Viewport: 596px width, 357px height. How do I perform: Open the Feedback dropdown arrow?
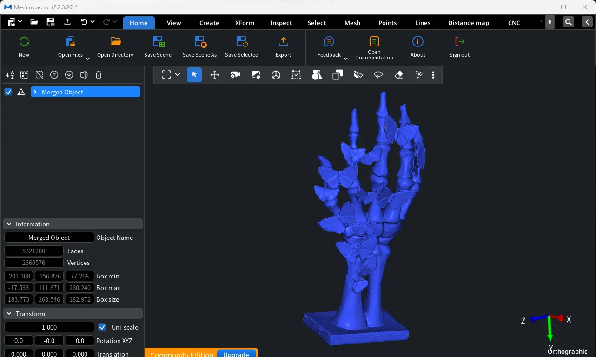[345, 59]
